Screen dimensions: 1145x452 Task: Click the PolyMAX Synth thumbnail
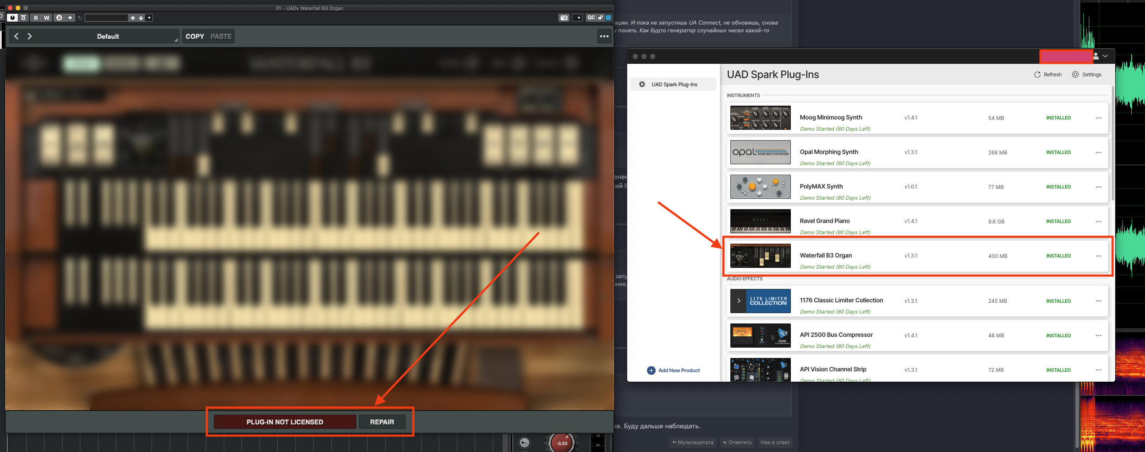point(760,186)
